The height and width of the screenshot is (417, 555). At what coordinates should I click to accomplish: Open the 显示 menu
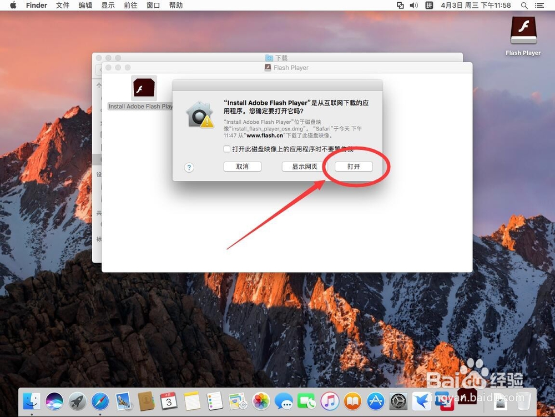[x=108, y=6]
